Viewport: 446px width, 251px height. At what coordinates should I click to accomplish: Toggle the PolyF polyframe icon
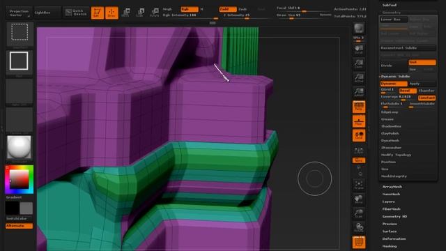pos(359,242)
